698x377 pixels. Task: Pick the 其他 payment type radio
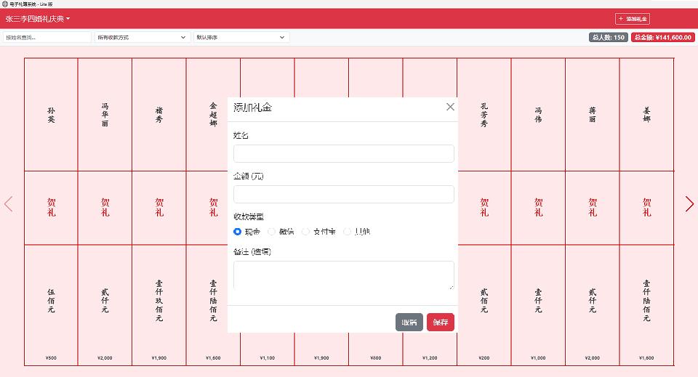[x=348, y=232]
